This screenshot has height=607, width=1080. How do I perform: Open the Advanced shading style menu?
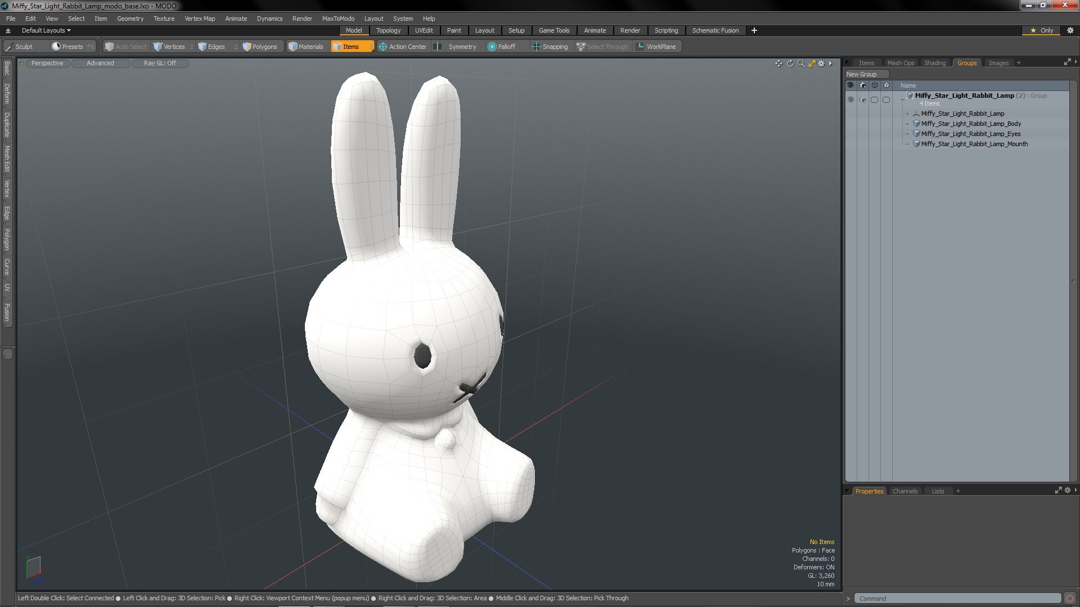tap(100, 64)
